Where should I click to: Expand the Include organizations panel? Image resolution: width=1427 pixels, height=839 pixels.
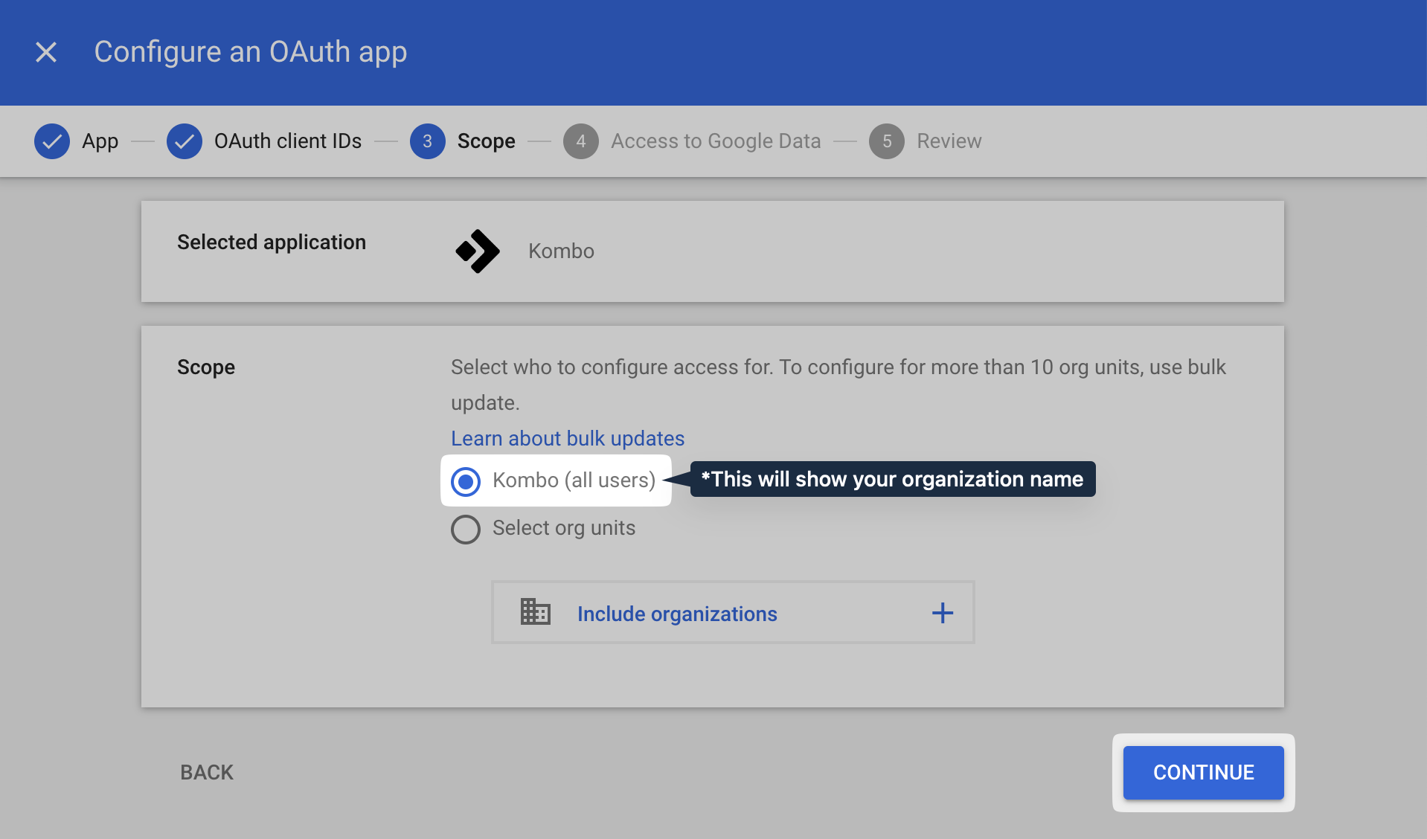[x=677, y=614]
